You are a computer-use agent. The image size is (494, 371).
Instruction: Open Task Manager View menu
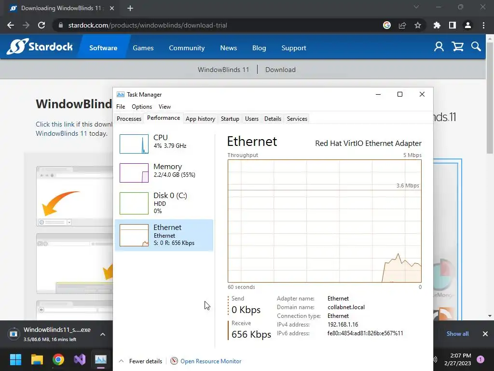(x=165, y=107)
